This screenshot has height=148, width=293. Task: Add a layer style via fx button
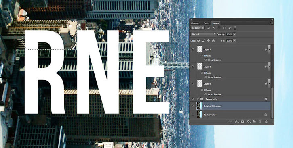236,121
